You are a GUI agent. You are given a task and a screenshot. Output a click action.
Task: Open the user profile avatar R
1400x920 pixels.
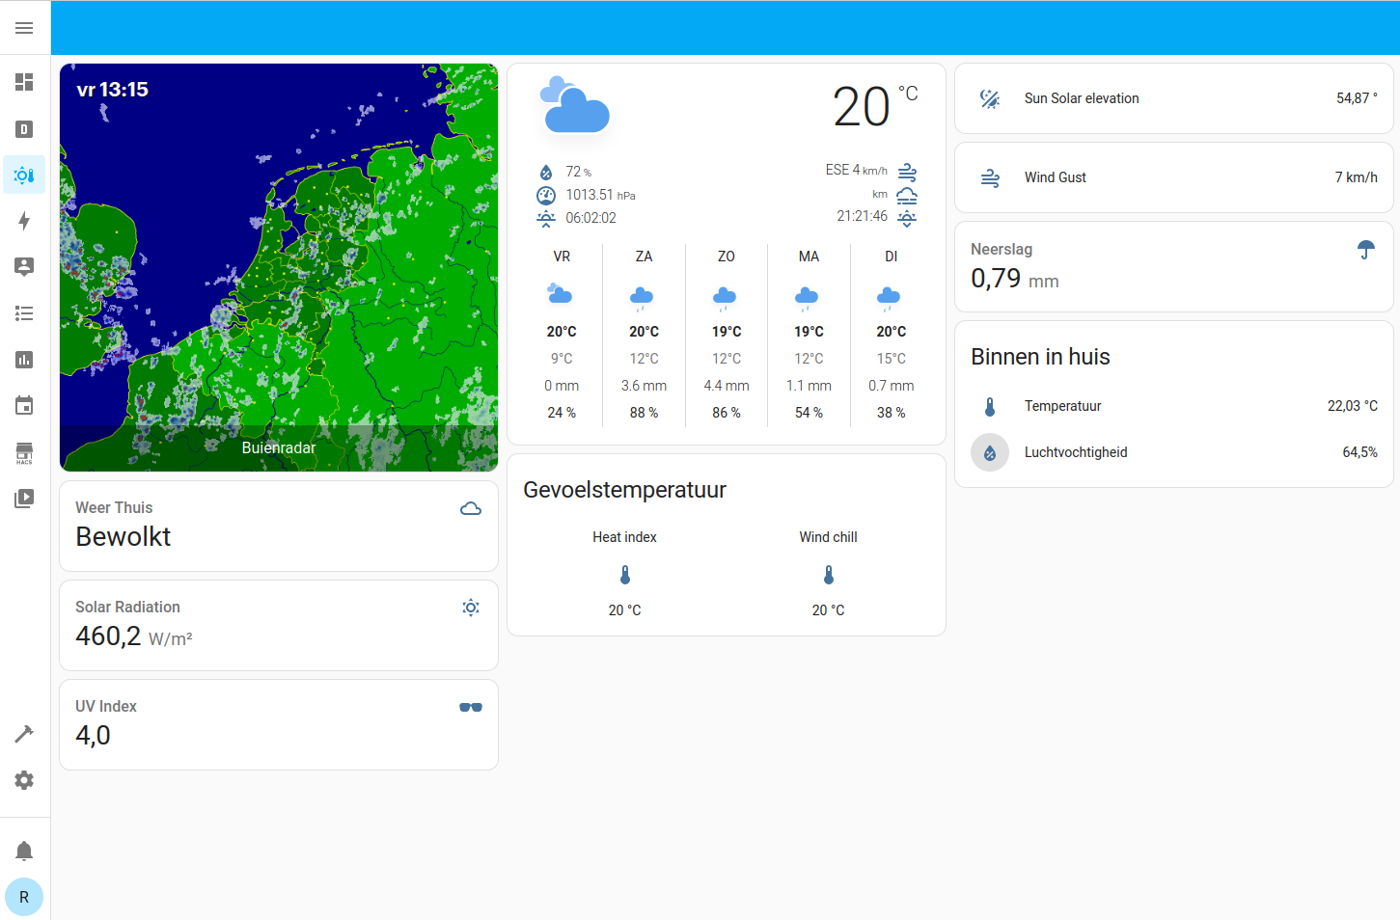[x=24, y=897]
